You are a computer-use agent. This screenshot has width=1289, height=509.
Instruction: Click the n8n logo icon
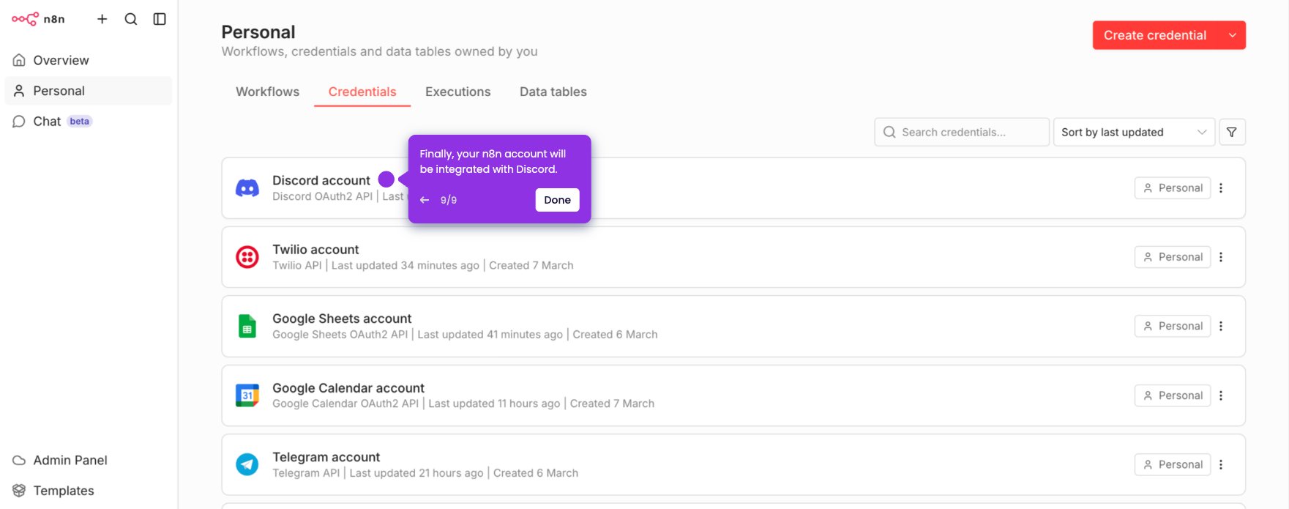[x=26, y=19]
